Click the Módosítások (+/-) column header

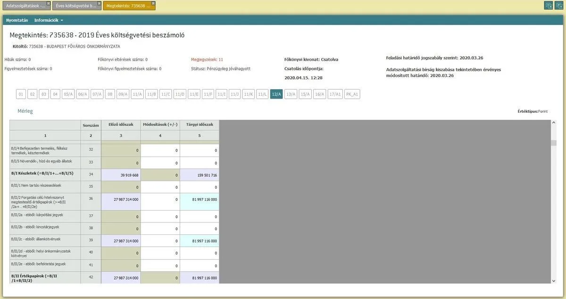[160, 125]
